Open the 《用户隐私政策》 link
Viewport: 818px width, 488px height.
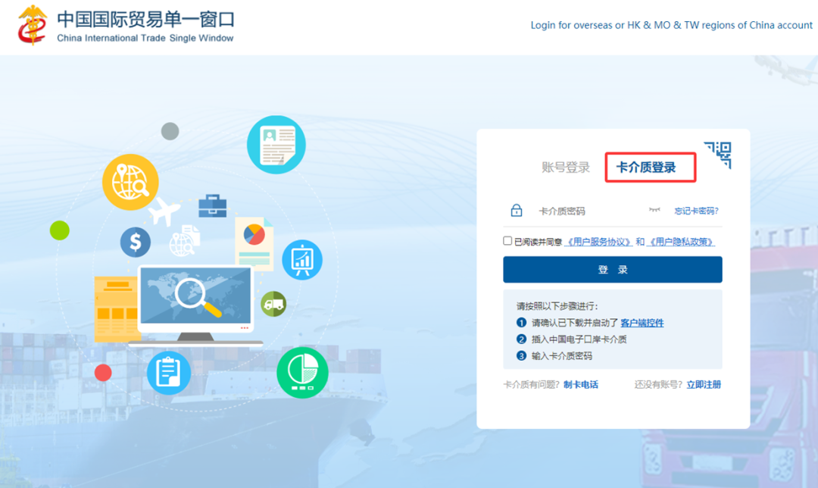pyautogui.click(x=680, y=242)
